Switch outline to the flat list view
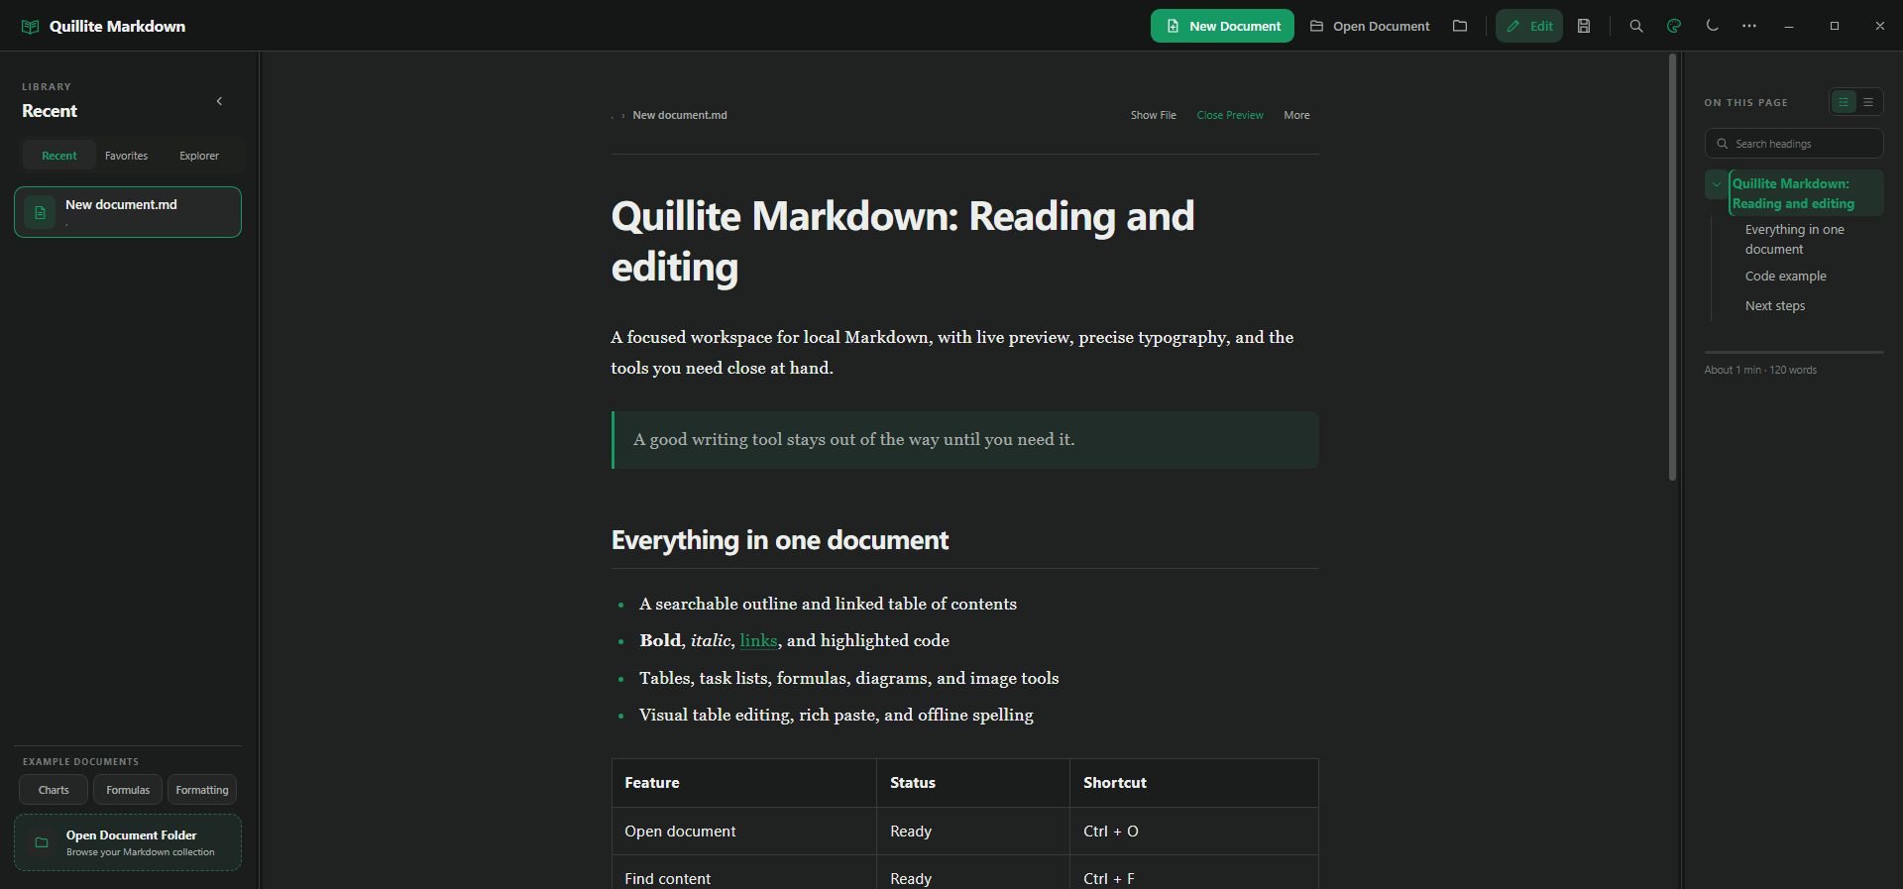 [1868, 102]
